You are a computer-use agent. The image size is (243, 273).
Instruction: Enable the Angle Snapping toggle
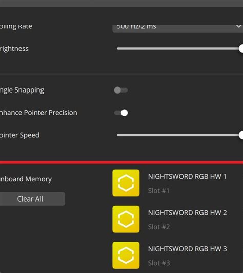[x=121, y=90]
